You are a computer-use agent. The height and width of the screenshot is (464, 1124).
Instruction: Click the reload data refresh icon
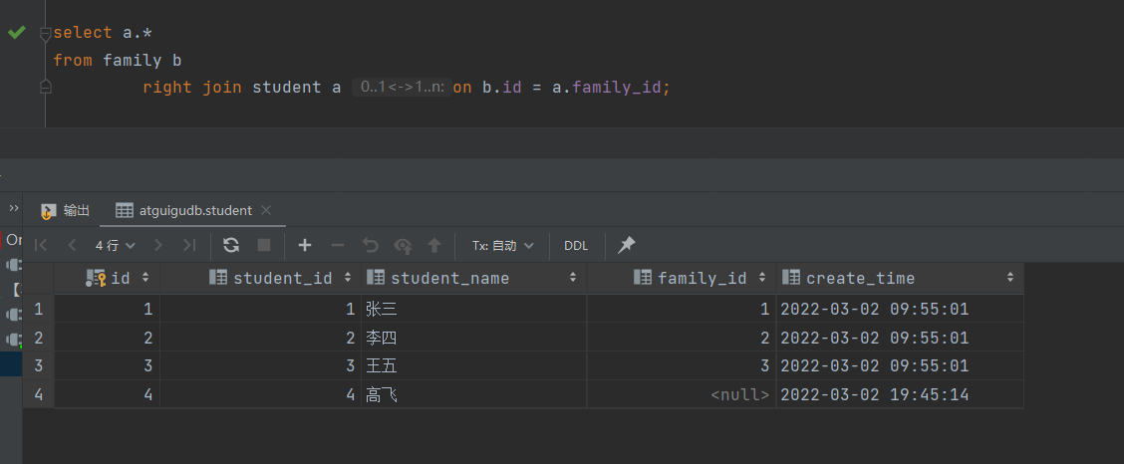[x=231, y=245]
